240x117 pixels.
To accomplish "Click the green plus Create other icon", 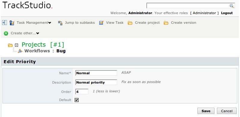I will (x=6, y=33).
